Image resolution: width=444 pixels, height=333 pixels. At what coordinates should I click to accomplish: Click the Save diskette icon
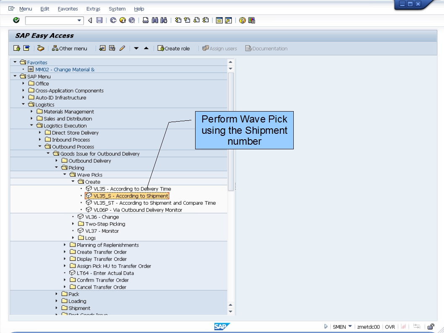(x=99, y=20)
